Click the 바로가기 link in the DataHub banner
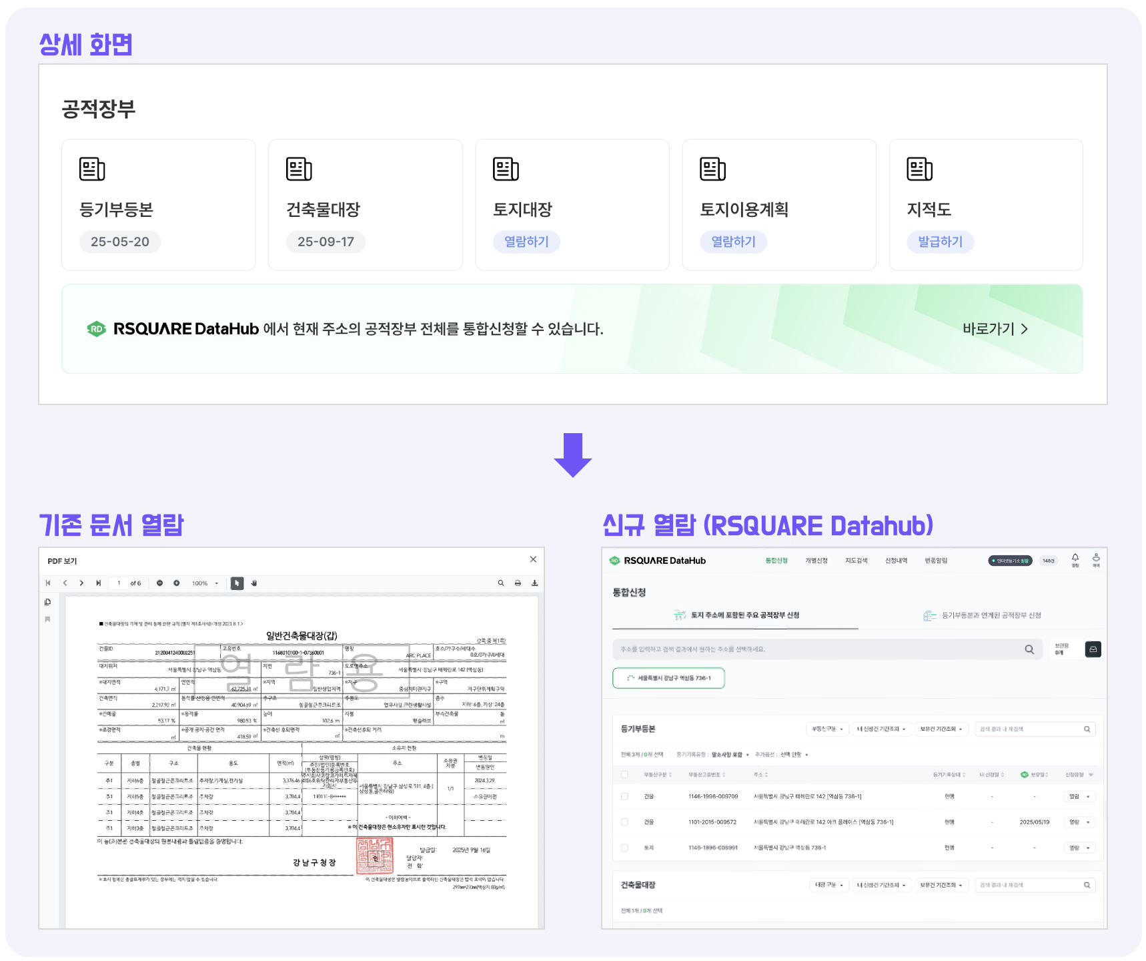Screen dimensions: 1146x961 (x=995, y=329)
